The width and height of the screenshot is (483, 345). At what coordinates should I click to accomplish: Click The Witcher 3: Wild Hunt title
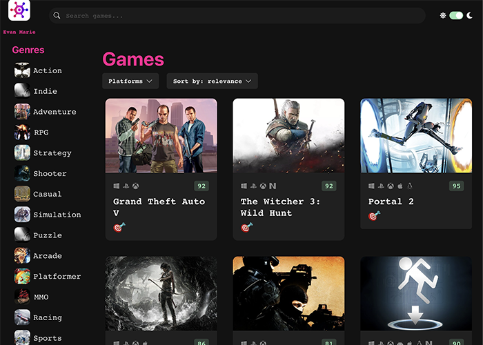tap(280, 207)
